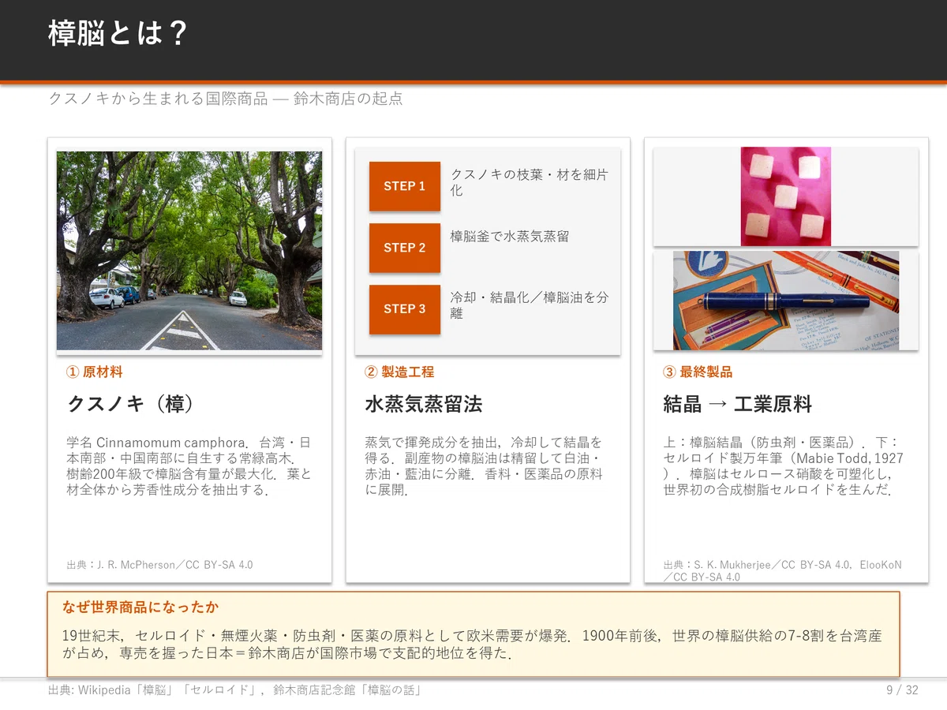Select the text 冷却・結晶化／樟脳油を分離
Image resolution: width=947 pixels, height=710 pixels.
[530, 305]
